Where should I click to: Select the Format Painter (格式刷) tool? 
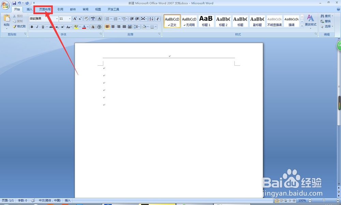[x=19, y=27]
